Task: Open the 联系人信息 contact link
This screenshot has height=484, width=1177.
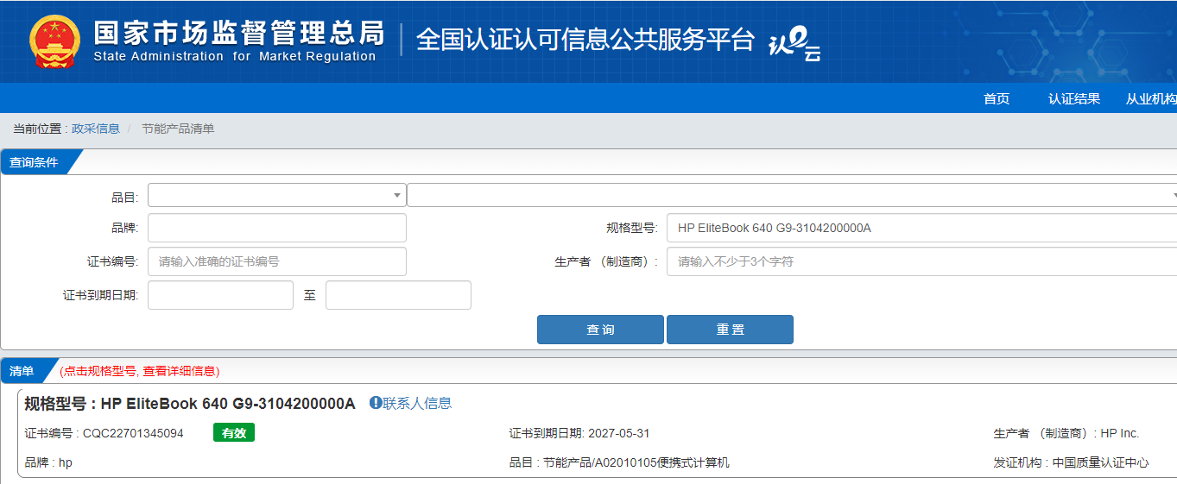Action: [417, 403]
